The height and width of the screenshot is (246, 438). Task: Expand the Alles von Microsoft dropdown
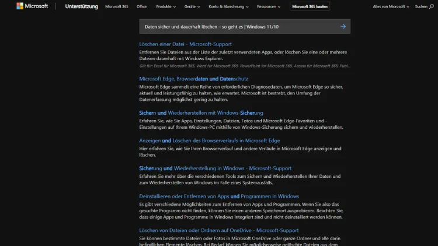391,6
